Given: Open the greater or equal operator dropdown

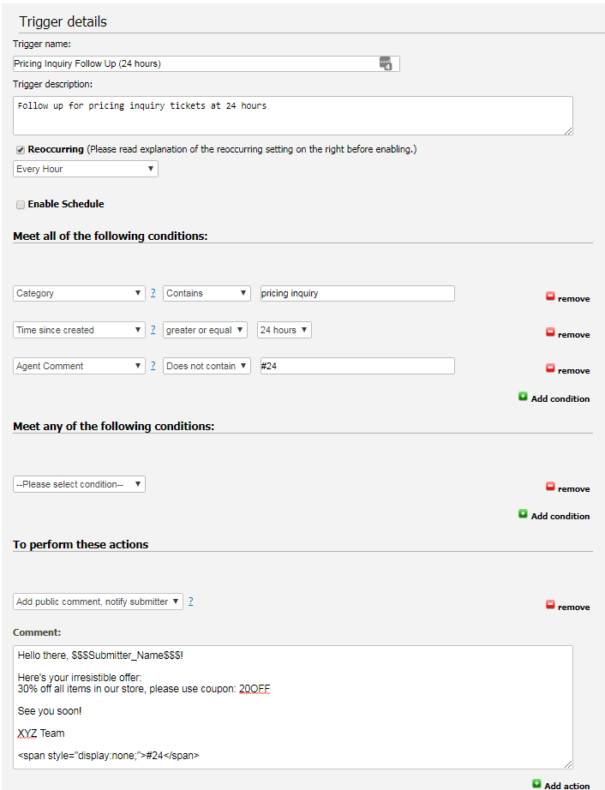Looking at the screenshot, I should (x=205, y=329).
